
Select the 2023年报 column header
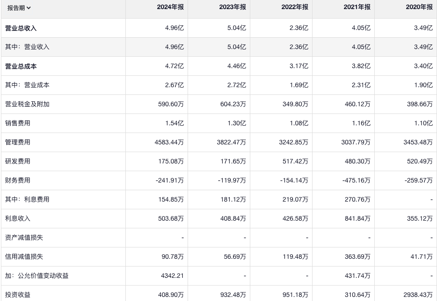tap(233, 7)
